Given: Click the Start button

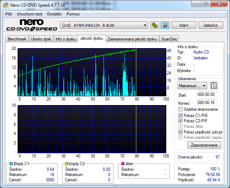Looking at the screenshot, I should pos(184,25).
